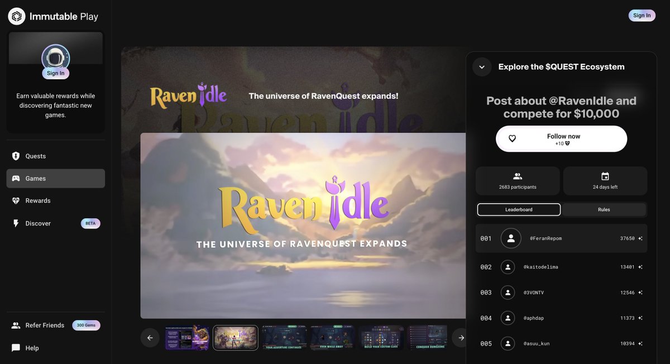Click the @3VONTV leaderboard entry
This screenshot has height=364, width=670.
pos(561,293)
